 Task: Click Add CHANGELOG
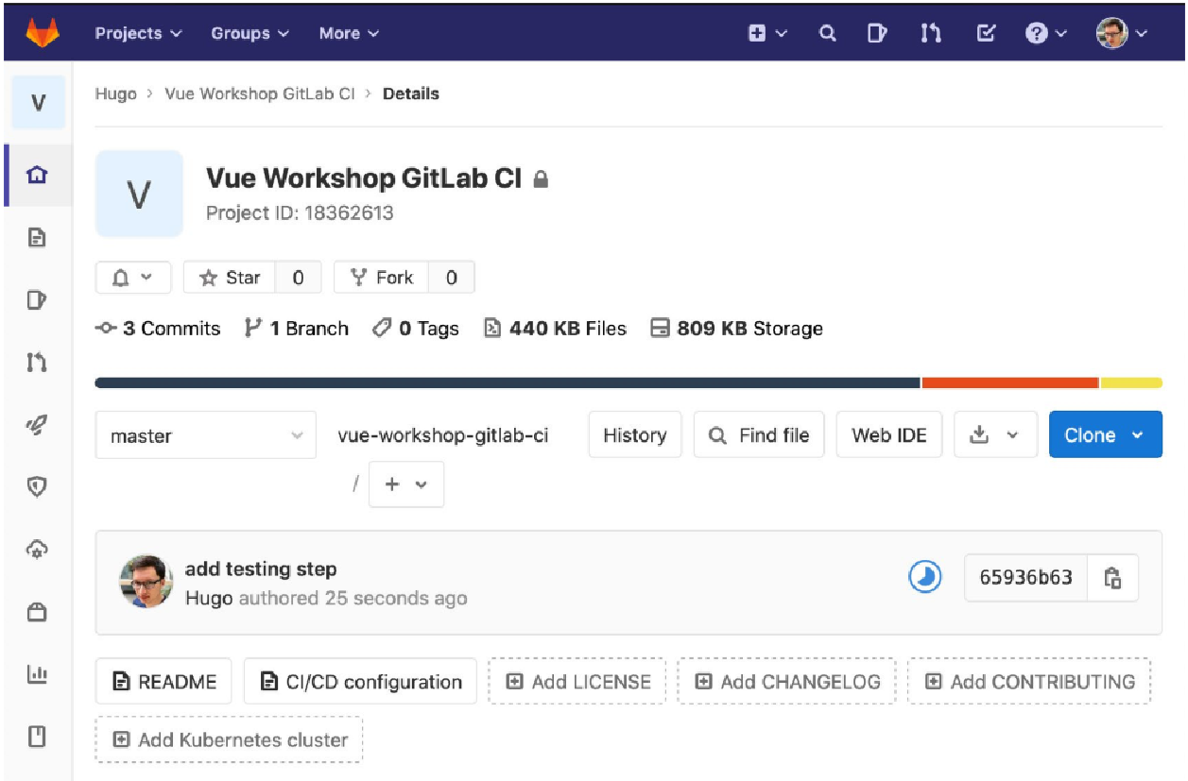click(787, 681)
